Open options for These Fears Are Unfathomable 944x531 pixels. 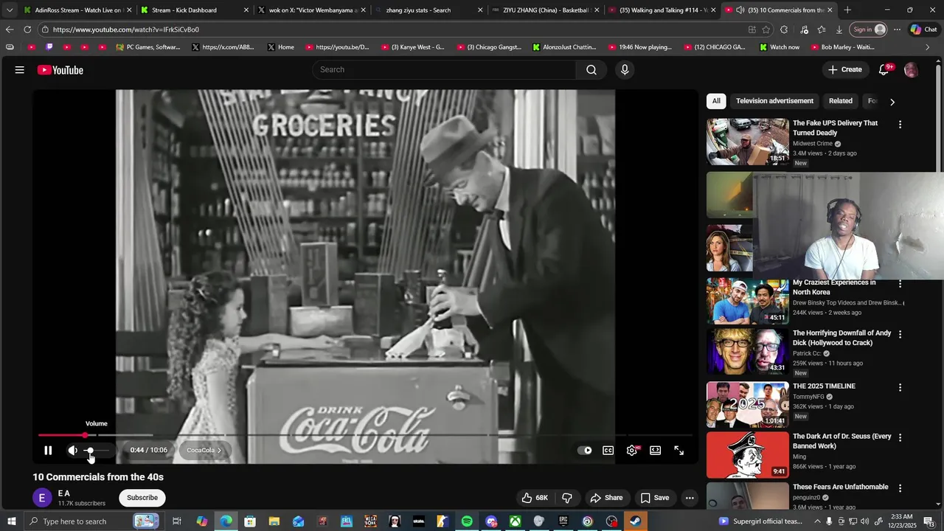pos(900,488)
